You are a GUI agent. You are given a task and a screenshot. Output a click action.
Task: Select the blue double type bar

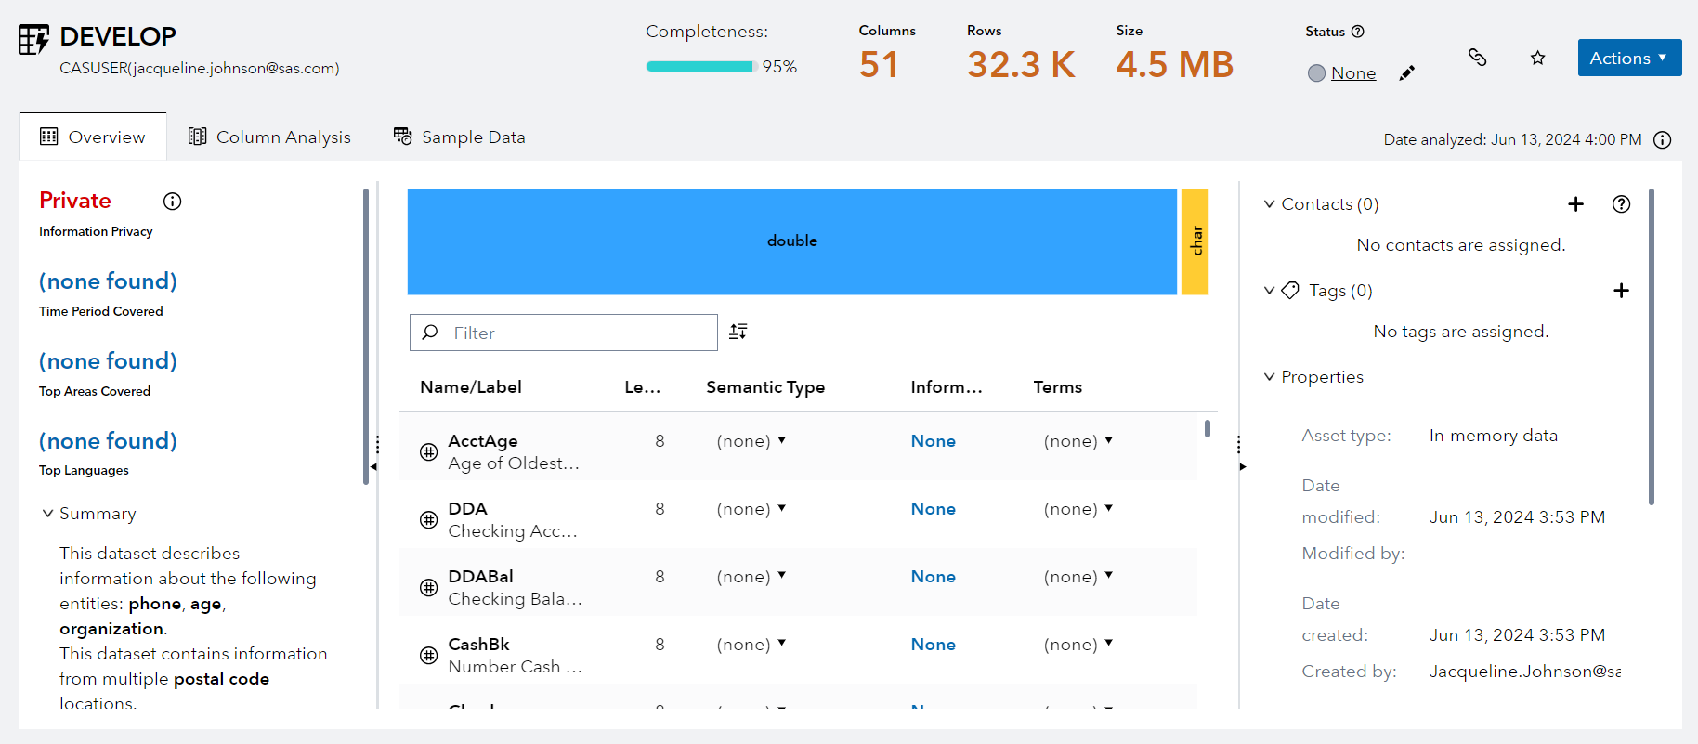click(x=791, y=241)
